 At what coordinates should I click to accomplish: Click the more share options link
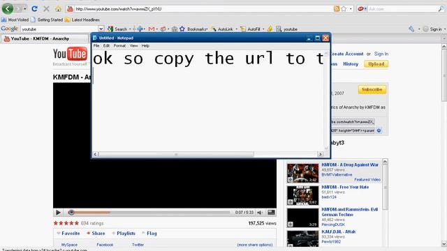pyautogui.click(x=255, y=245)
